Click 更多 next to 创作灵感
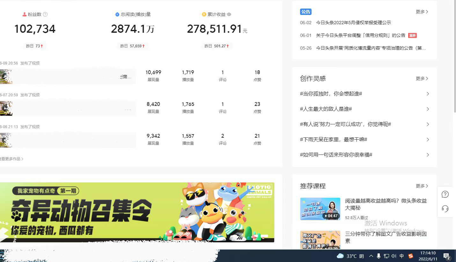This screenshot has height=262, width=456. pyautogui.click(x=422, y=79)
